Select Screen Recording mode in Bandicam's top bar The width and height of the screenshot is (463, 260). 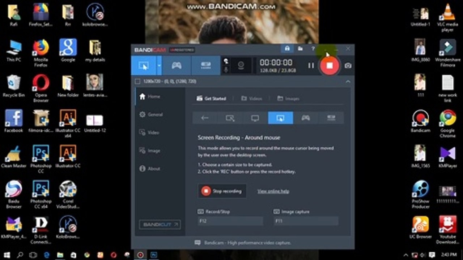tap(144, 65)
